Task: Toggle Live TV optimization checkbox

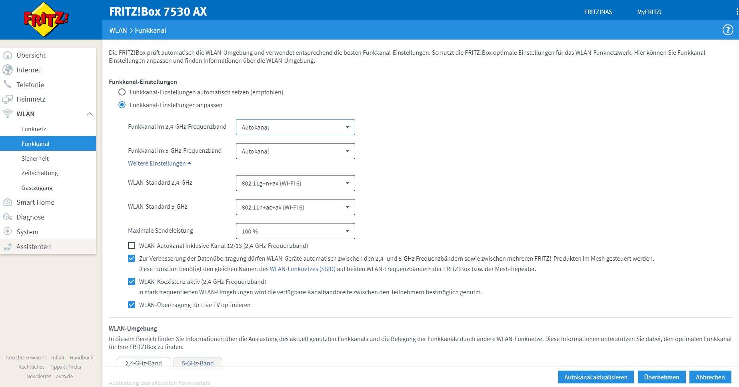Action: tap(132, 305)
